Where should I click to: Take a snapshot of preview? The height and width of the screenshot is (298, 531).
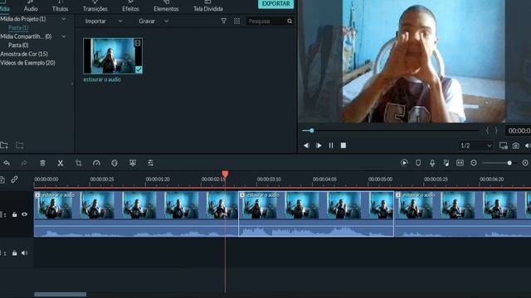(x=516, y=146)
